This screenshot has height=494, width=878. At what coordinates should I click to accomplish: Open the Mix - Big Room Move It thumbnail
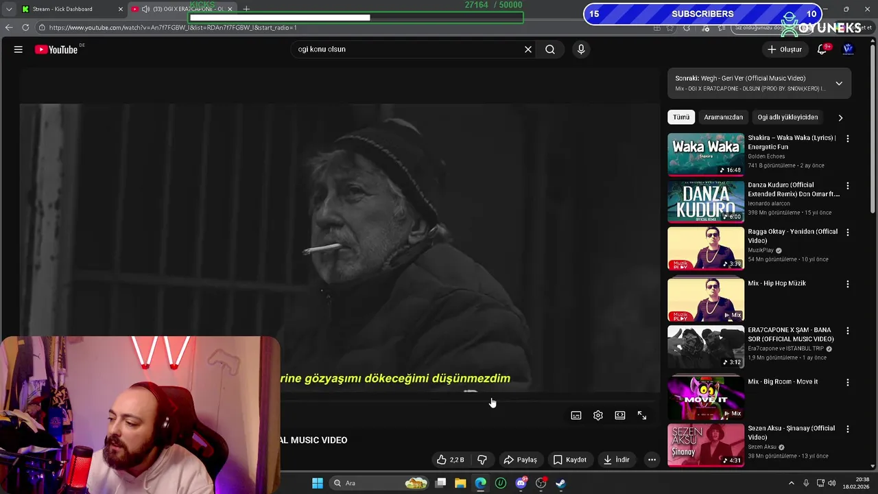[706, 398]
